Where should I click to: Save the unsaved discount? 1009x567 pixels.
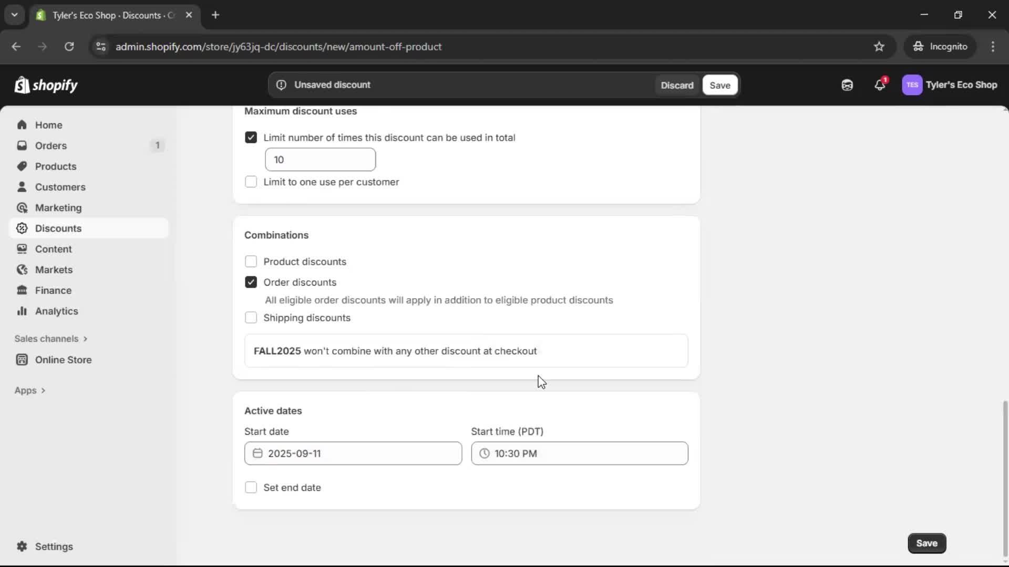coord(719,85)
